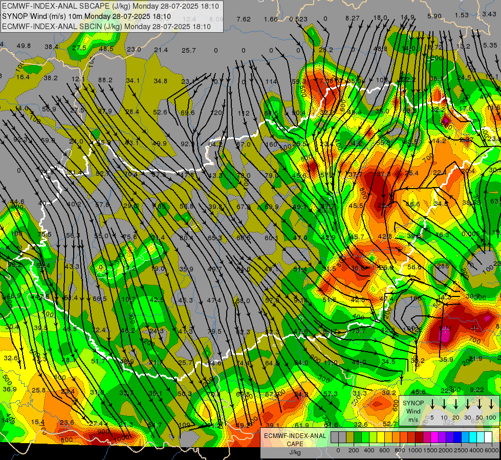Click the SYNOP wind arrow above 20

(x=455, y=404)
